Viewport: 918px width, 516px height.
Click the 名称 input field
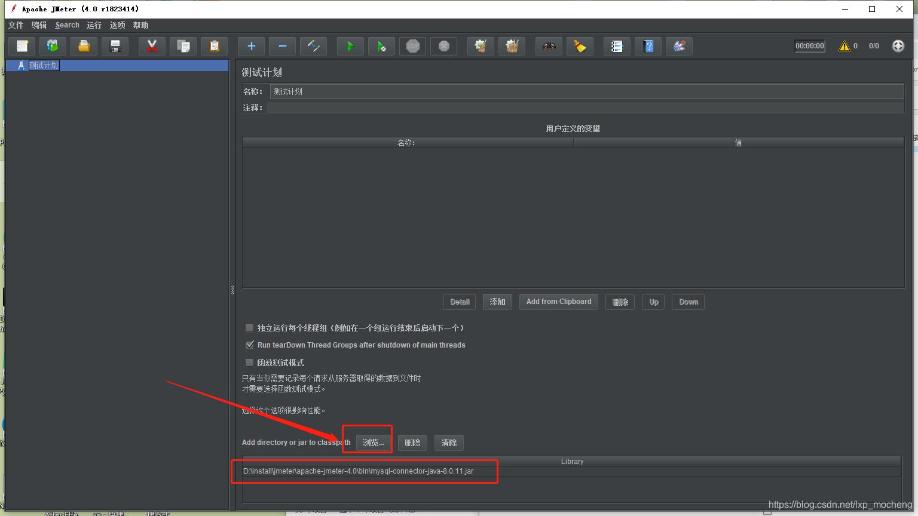tap(587, 91)
